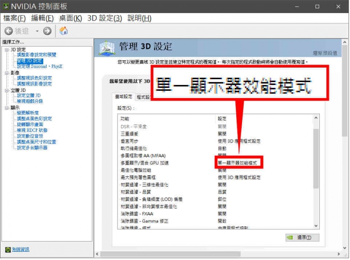Select 調整視訊影像設定 in the tree
Image resolution: width=350 pixels, height=260 pixels.
pyautogui.click(x=35, y=84)
